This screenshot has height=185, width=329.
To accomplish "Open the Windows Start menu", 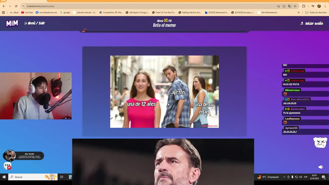I will tap(4, 177).
